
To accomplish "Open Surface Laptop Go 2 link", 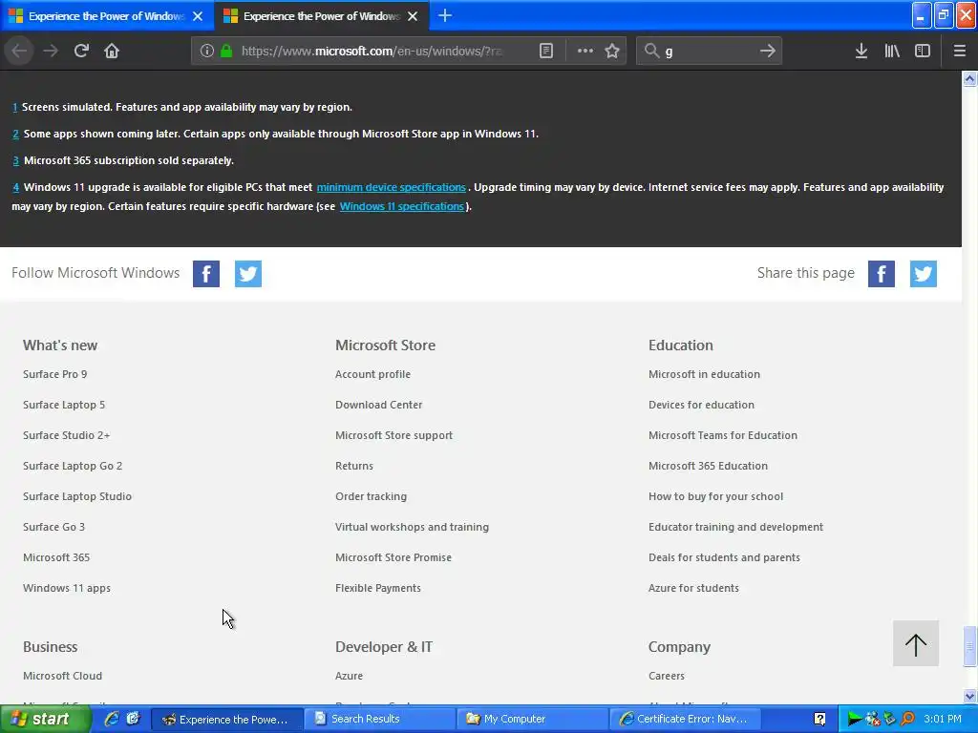I will [x=73, y=466].
